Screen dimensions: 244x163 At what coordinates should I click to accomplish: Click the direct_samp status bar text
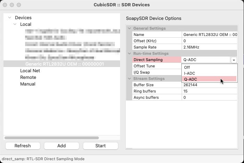[43, 159]
